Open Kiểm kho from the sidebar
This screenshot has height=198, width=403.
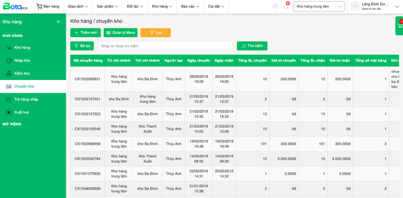point(22,73)
